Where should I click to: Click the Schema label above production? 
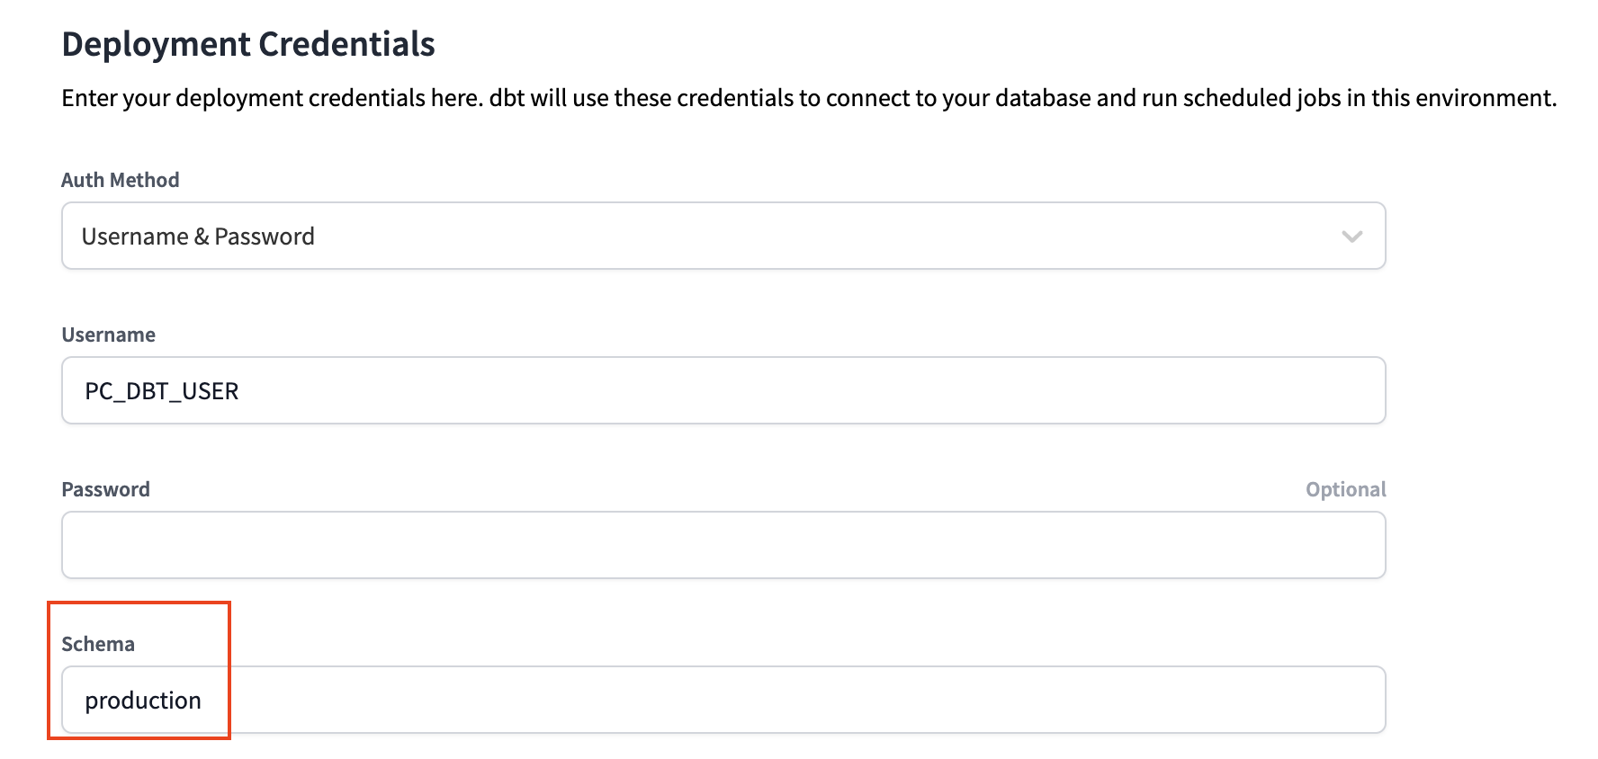point(98,643)
